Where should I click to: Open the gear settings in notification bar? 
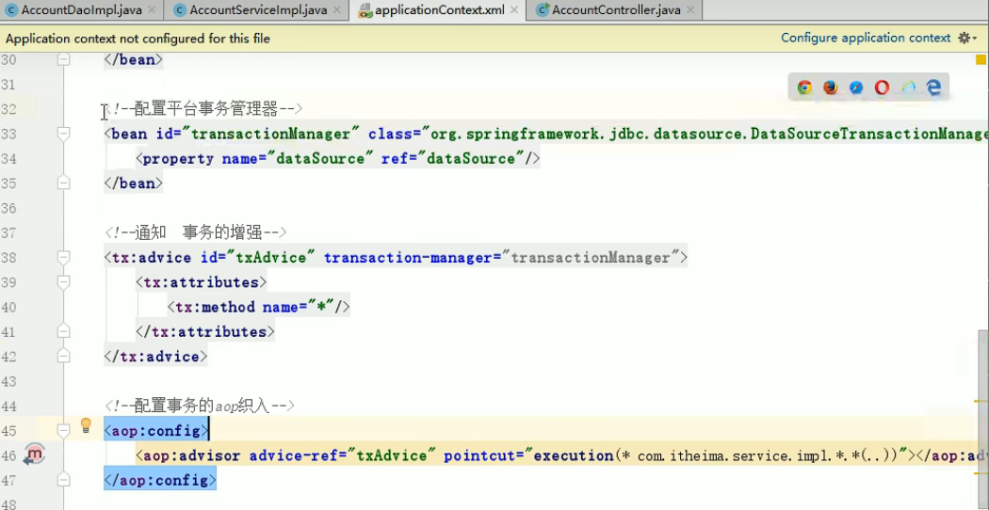coord(967,39)
